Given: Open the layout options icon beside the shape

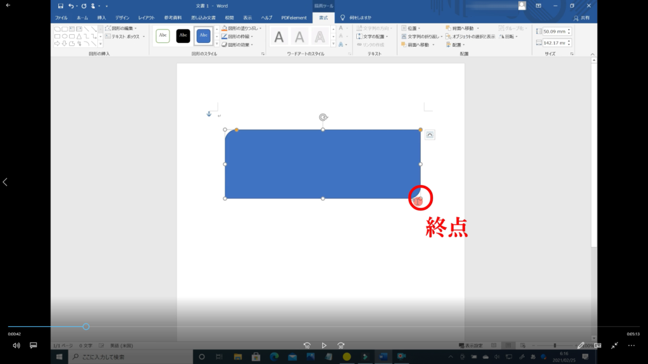Looking at the screenshot, I should point(430,135).
